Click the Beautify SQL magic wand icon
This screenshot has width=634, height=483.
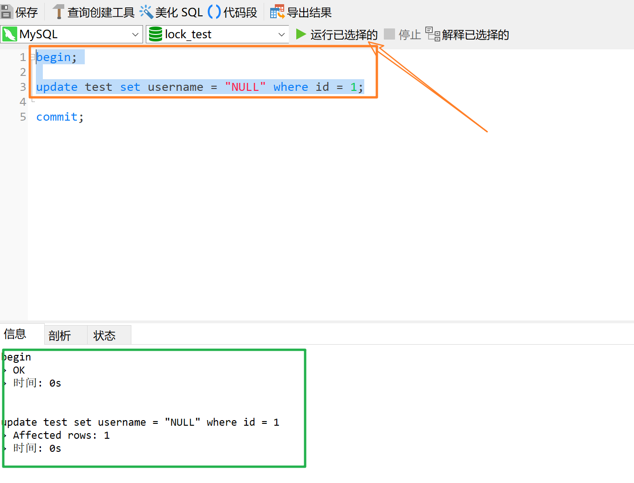point(146,12)
